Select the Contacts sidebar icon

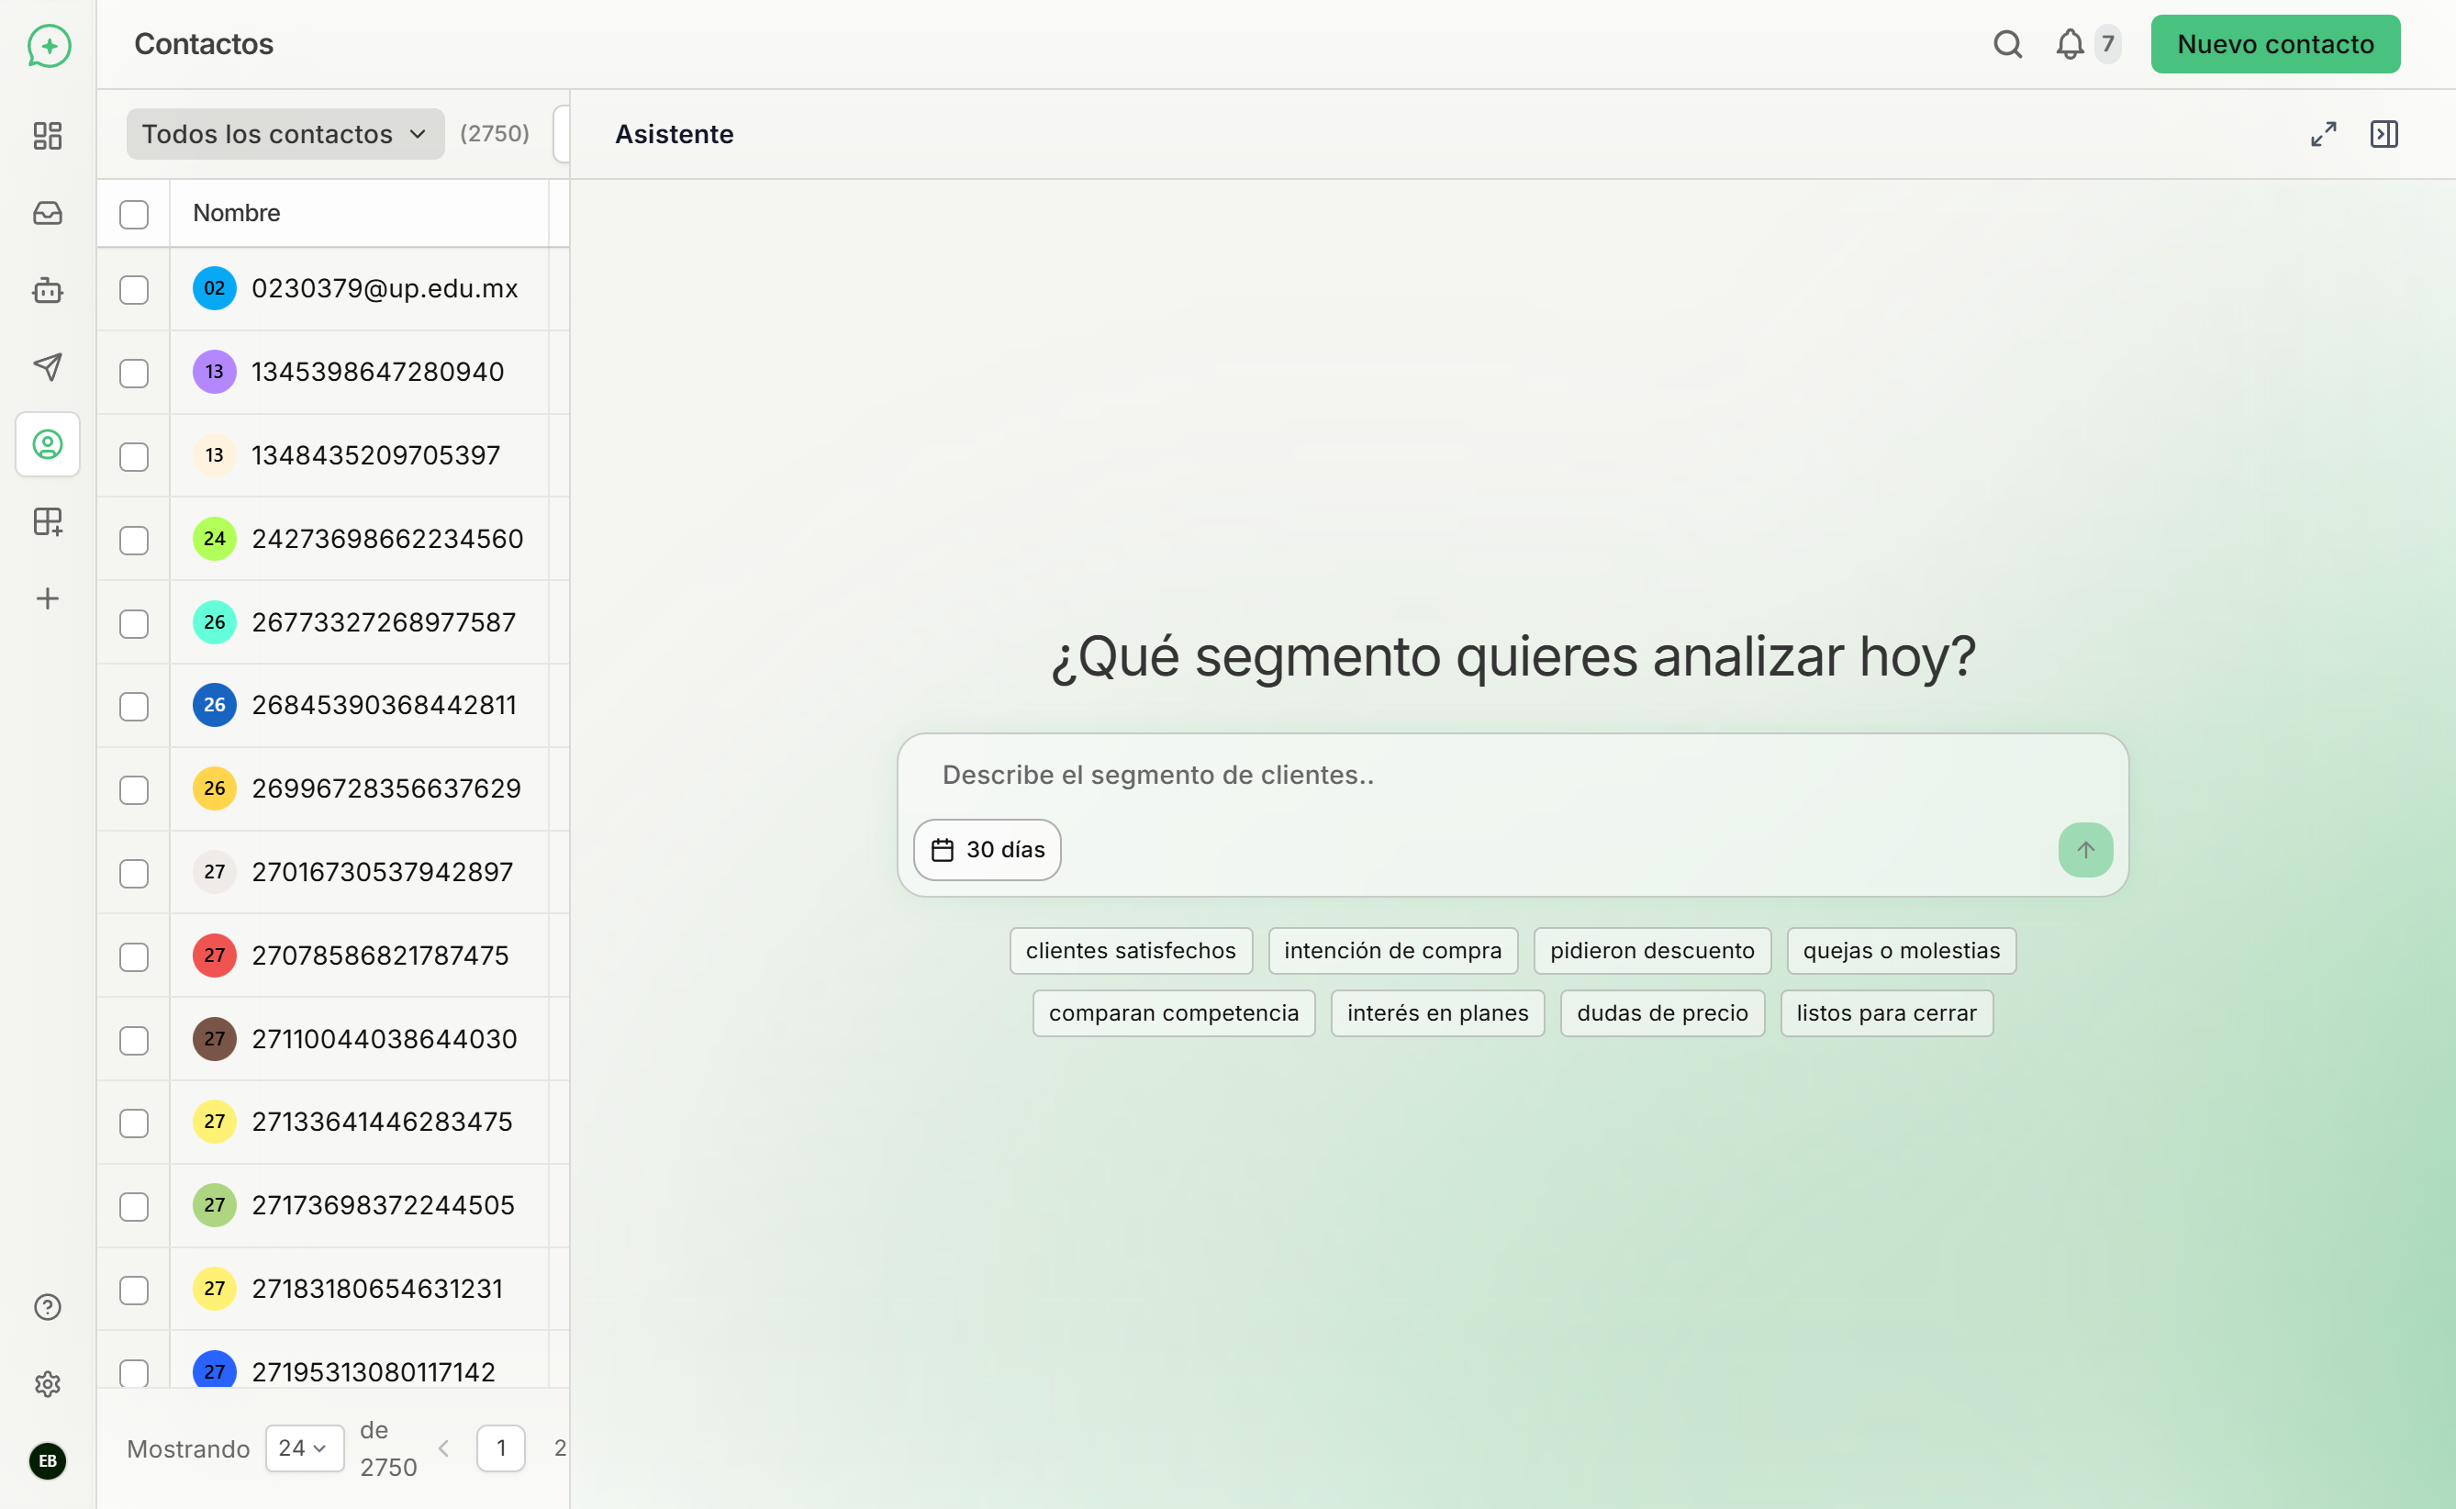[x=47, y=444]
